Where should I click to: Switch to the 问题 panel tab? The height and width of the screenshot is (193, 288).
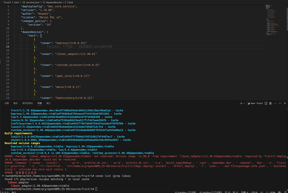6,102
